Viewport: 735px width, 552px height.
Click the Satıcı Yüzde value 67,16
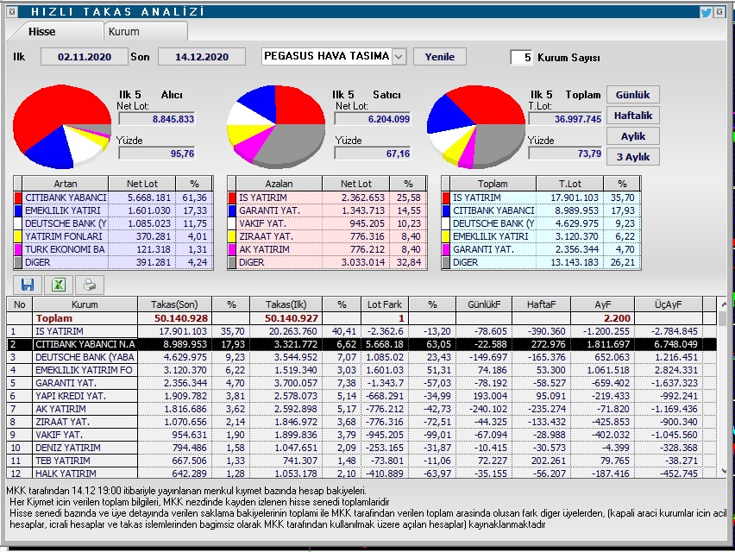pyautogui.click(x=373, y=154)
